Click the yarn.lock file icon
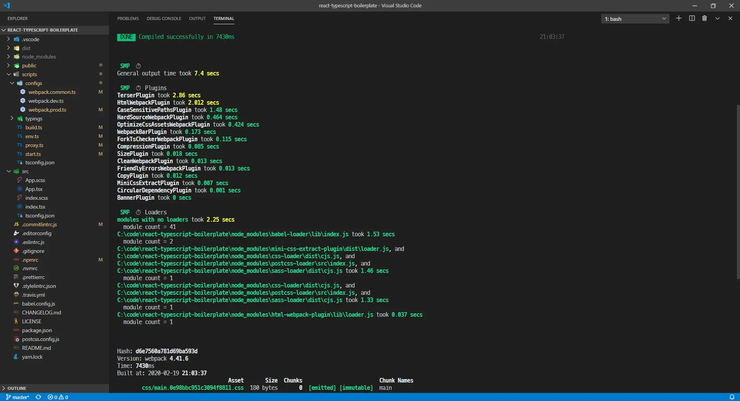 [x=16, y=357]
